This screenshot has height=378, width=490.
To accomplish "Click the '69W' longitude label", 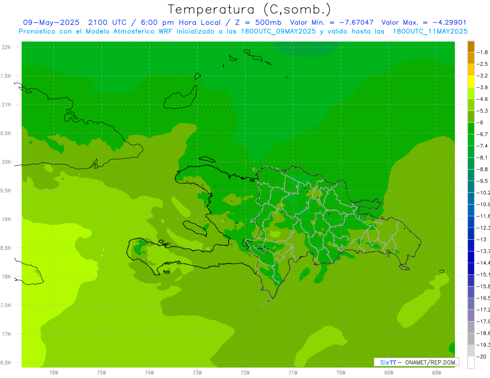I will click(389, 372).
